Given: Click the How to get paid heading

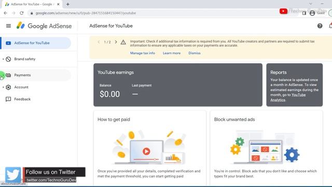Looking at the screenshot, I should pyautogui.click(x=114, y=119).
